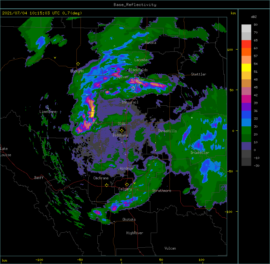Click the Innisfail city label
This screenshot has width=270, height=264.
(130, 102)
